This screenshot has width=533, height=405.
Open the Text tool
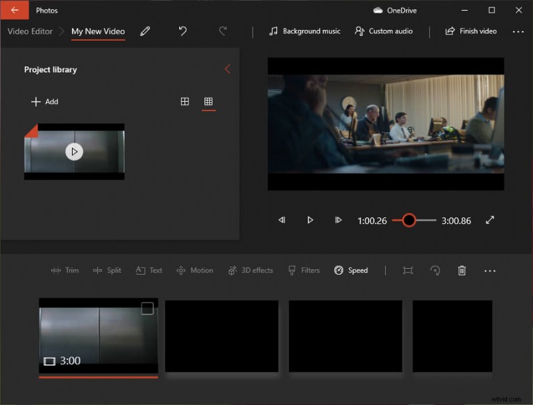pos(148,270)
